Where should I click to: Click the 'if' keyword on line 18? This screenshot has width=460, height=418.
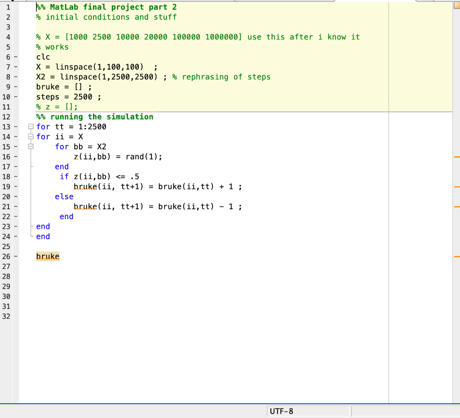point(64,177)
